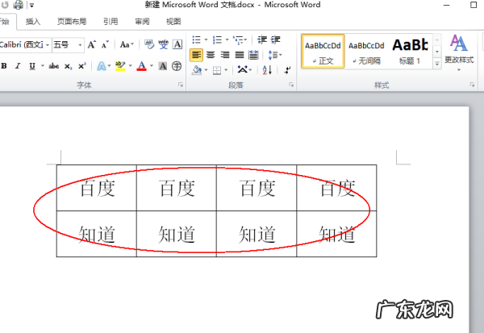Expand the highlight color dropdown arrow
This screenshot has width=484, height=333.
(x=130, y=66)
